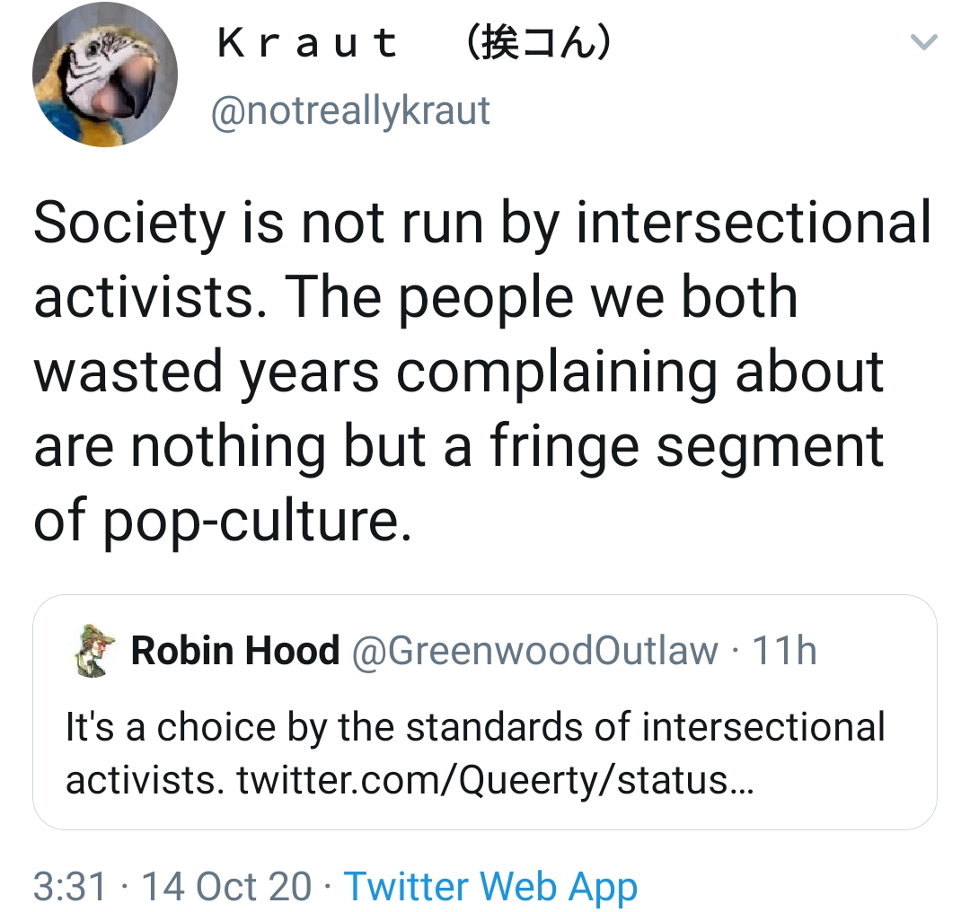Open Robin Hood's profile name
Image resolution: width=970 pixels, height=912 pixels.
click(x=235, y=651)
